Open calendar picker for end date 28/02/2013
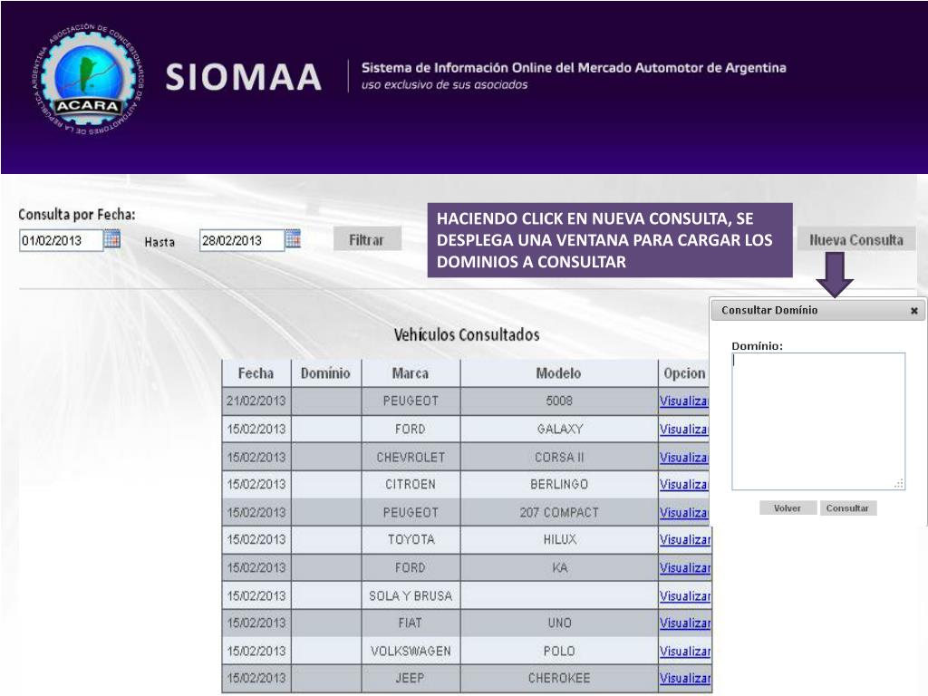 tap(293, 238)
